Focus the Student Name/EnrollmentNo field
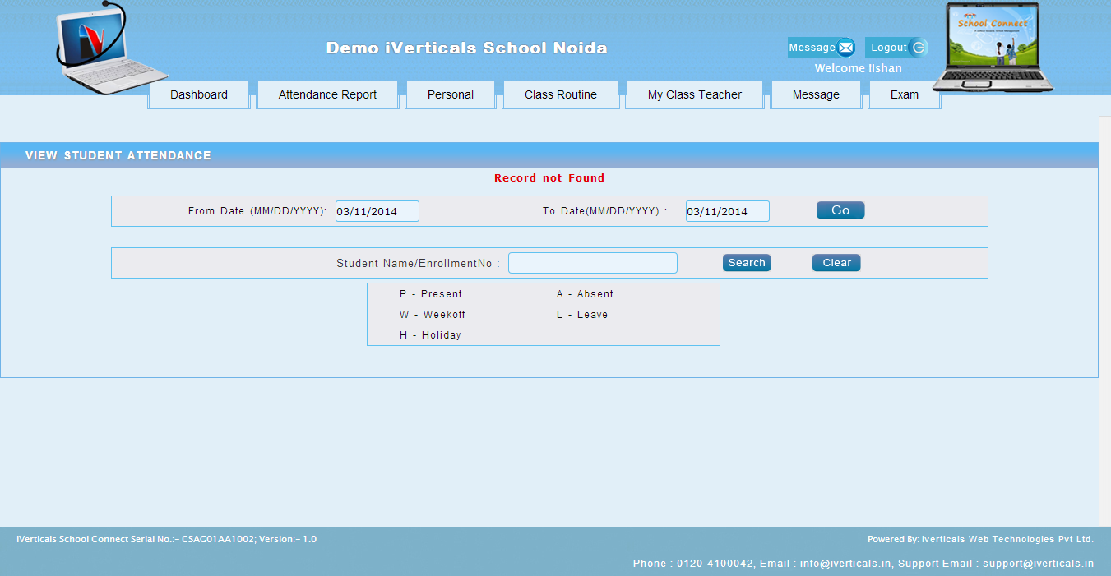The width and height of the screenshot is (1111, 576). pos(593,263)
